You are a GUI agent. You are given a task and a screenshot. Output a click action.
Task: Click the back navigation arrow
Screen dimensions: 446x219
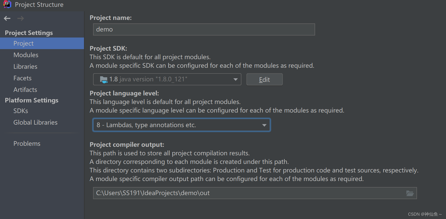pos(7,18)
